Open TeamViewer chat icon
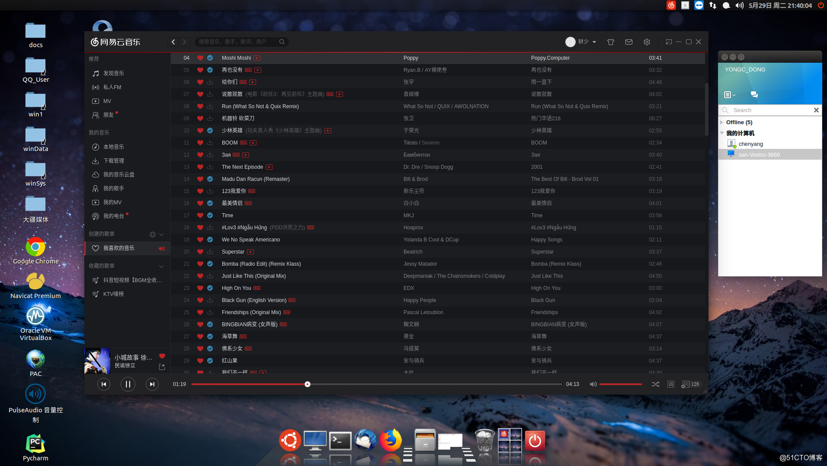 point(754,95)
